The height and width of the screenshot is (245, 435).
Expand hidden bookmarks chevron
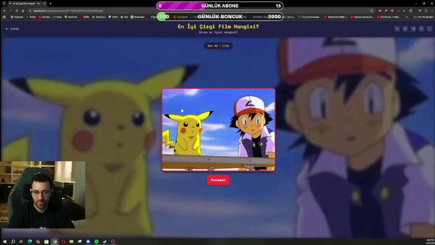(x=407, y=17)
